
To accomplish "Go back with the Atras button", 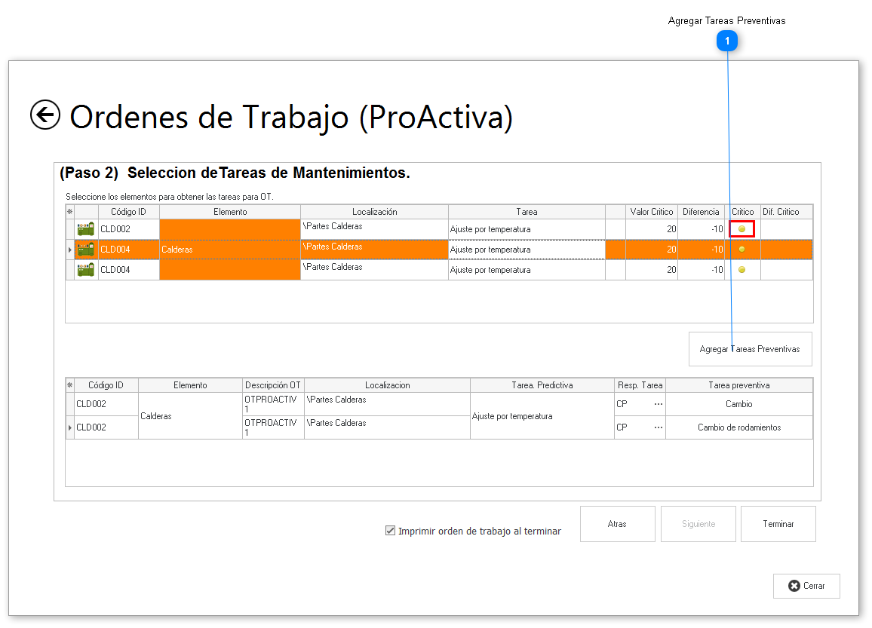I will (617, 524).
